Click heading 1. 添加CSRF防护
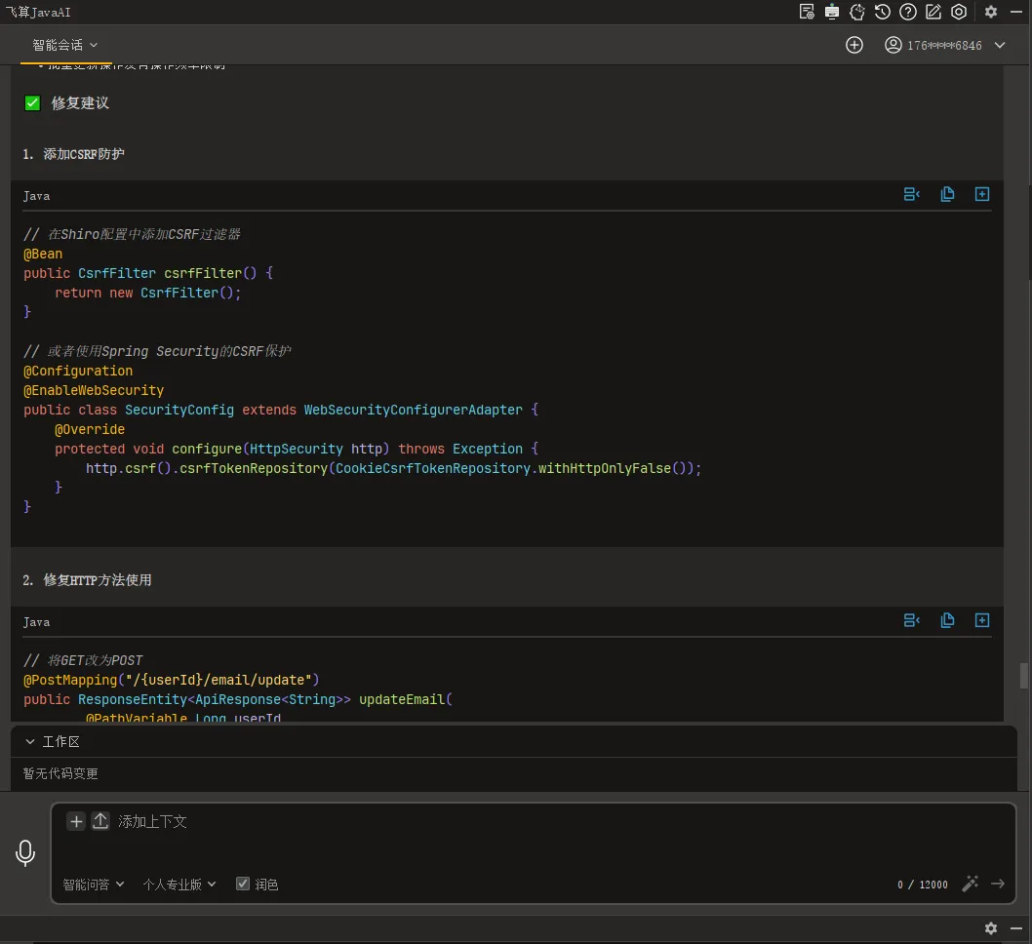Screen dimensions: 1032x944 pyautogui.click(x=73, y=154)
